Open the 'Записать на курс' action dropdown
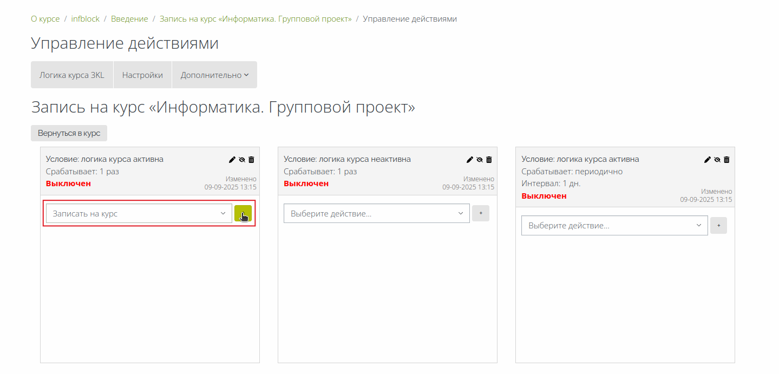Viewport: 779px width, 374px height. pyautogui.click(x=139, y=213)
